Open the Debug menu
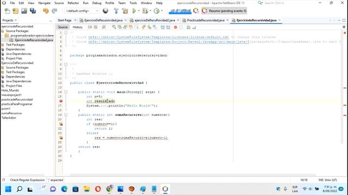This screenshot has width=348, height=195. [97, 3]
